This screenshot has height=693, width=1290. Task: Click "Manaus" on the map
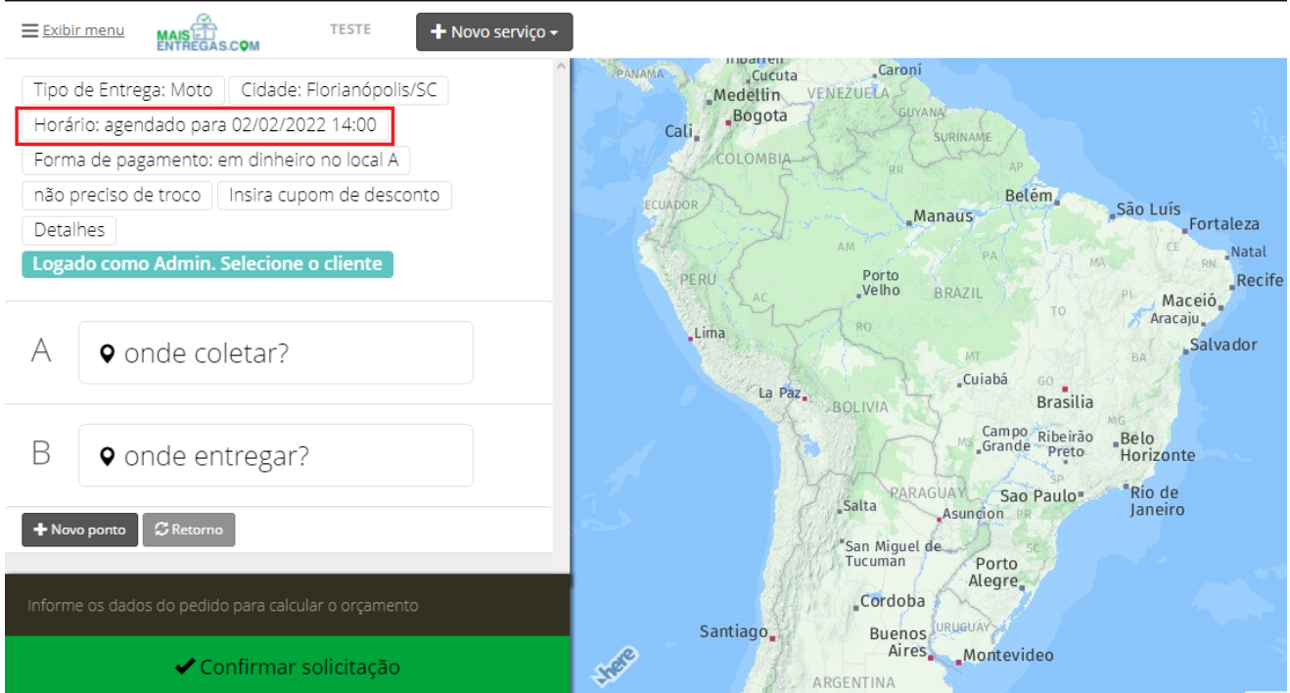coord(944,216)
